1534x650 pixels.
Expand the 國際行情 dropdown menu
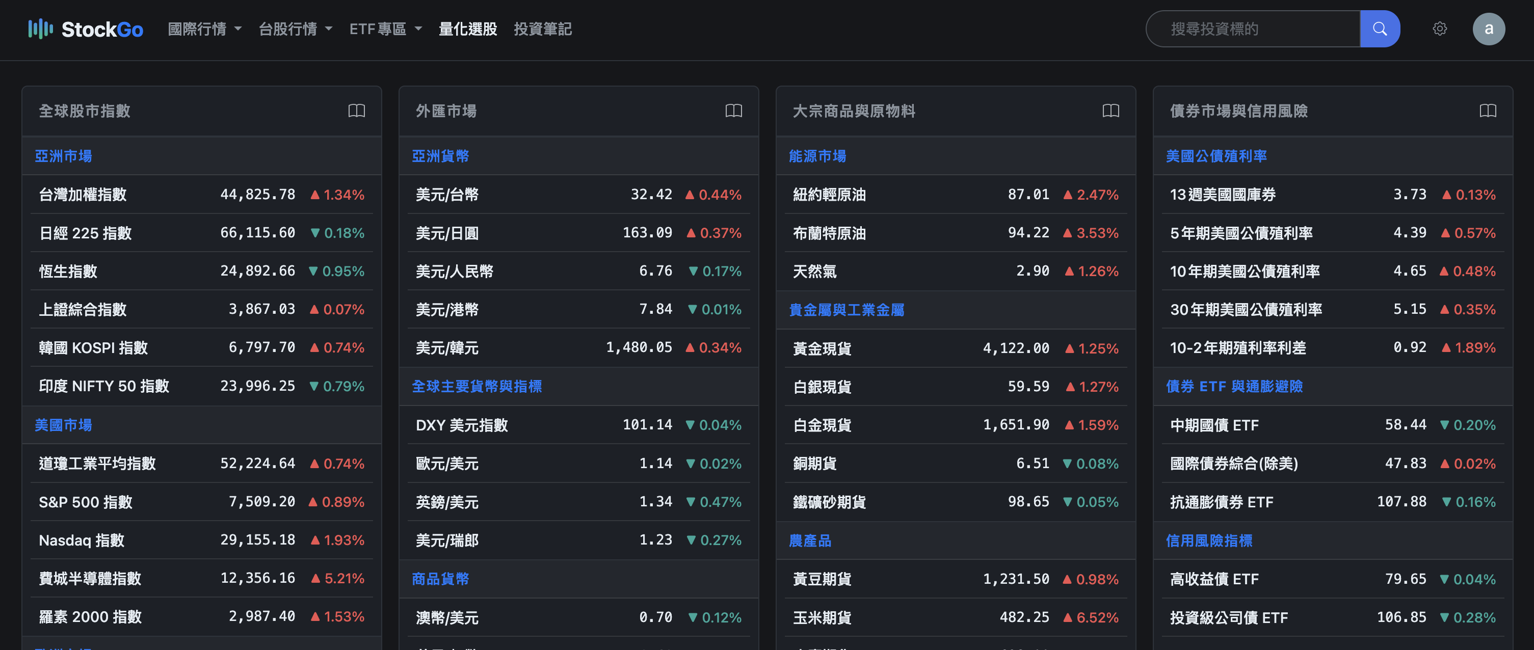coord(205,29)
